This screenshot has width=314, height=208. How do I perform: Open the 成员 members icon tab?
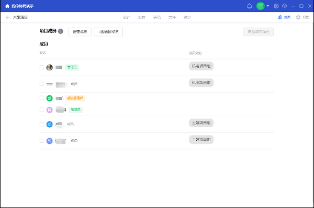pos(284,17)
